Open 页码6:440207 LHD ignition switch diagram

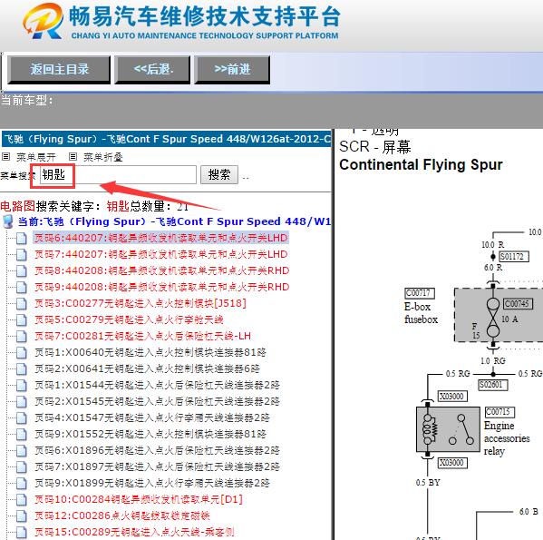point(161,238)
